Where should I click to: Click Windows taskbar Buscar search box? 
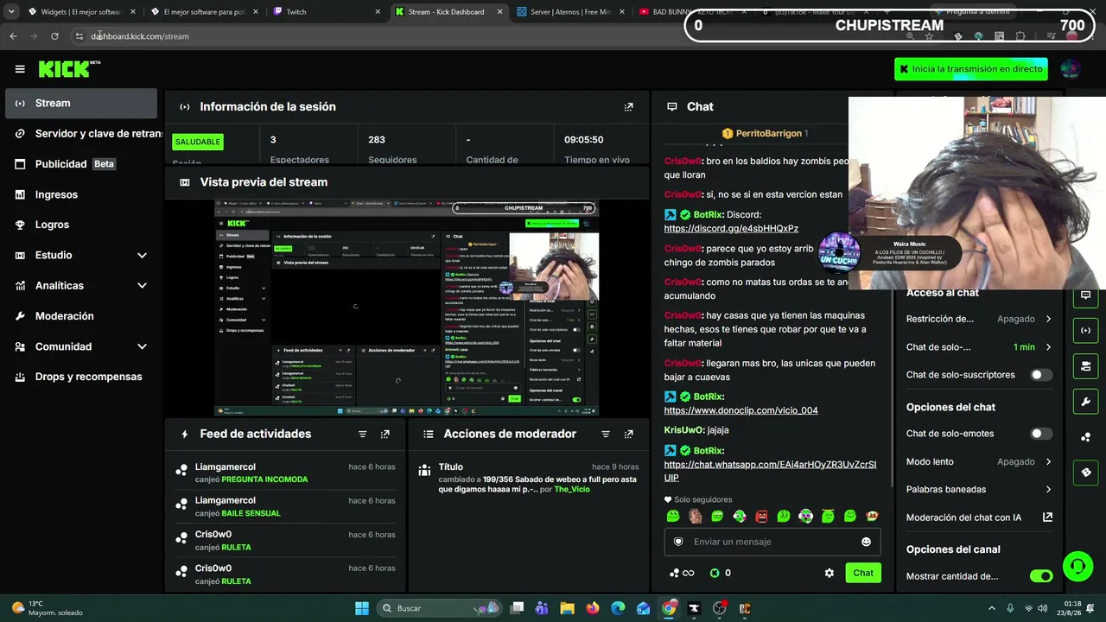click(x=440, y=608)
